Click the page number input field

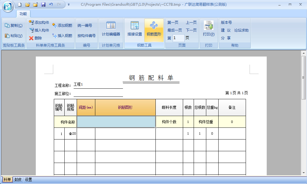(178, 38)
